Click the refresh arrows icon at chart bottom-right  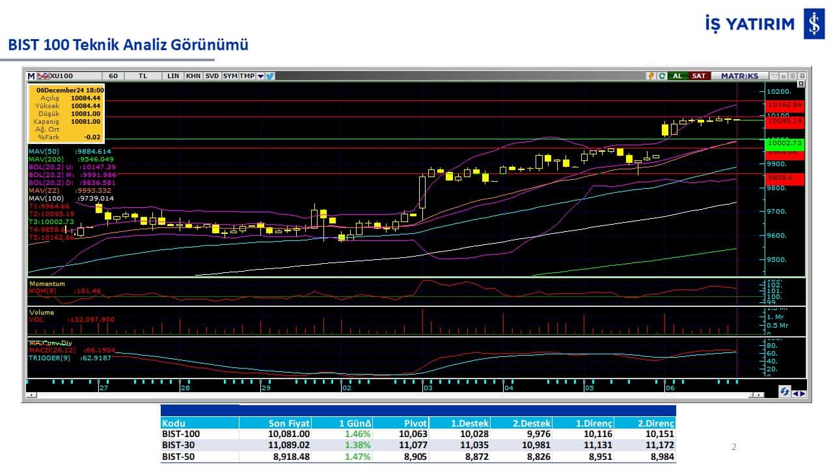coord(785,391)
